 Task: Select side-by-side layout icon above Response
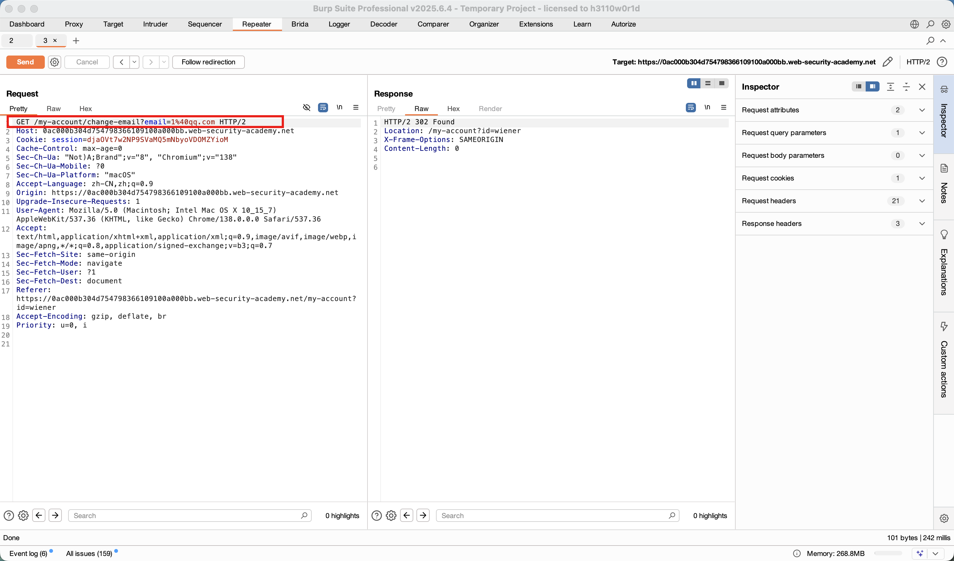(693, 83)
